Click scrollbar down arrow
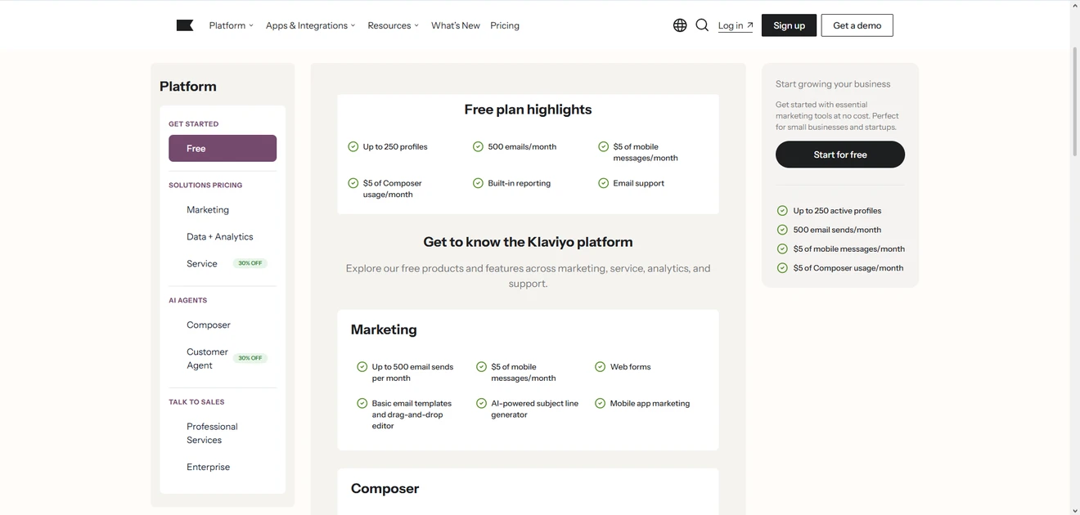The image size is (1080, 515). coord(1075,510)
